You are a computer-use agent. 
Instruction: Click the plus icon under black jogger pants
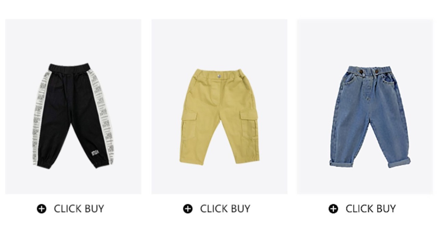[41, 208]
